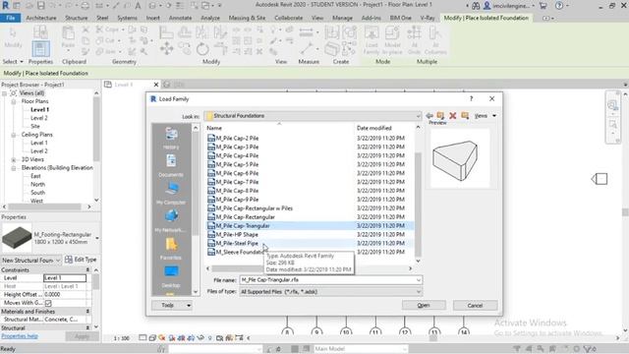Click the At Columns ribbon tool
This screenshot has height=354, width=629.
pyautogui.click(x=435, y=40)
